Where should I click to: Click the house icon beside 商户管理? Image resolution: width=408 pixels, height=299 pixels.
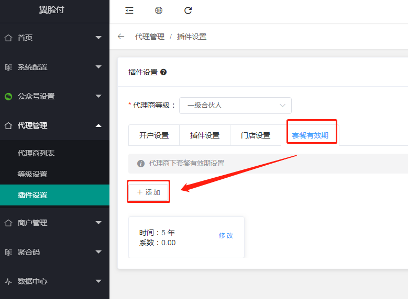click(8, 223)
